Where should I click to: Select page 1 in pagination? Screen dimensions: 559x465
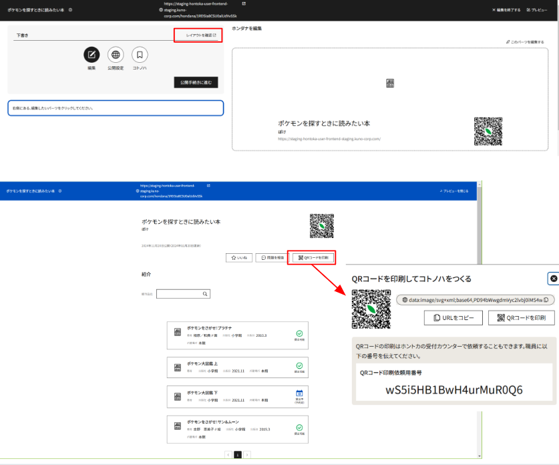coord(238,455)
